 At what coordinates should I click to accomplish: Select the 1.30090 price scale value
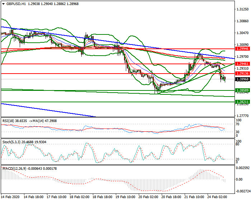(x=243, y=45)
